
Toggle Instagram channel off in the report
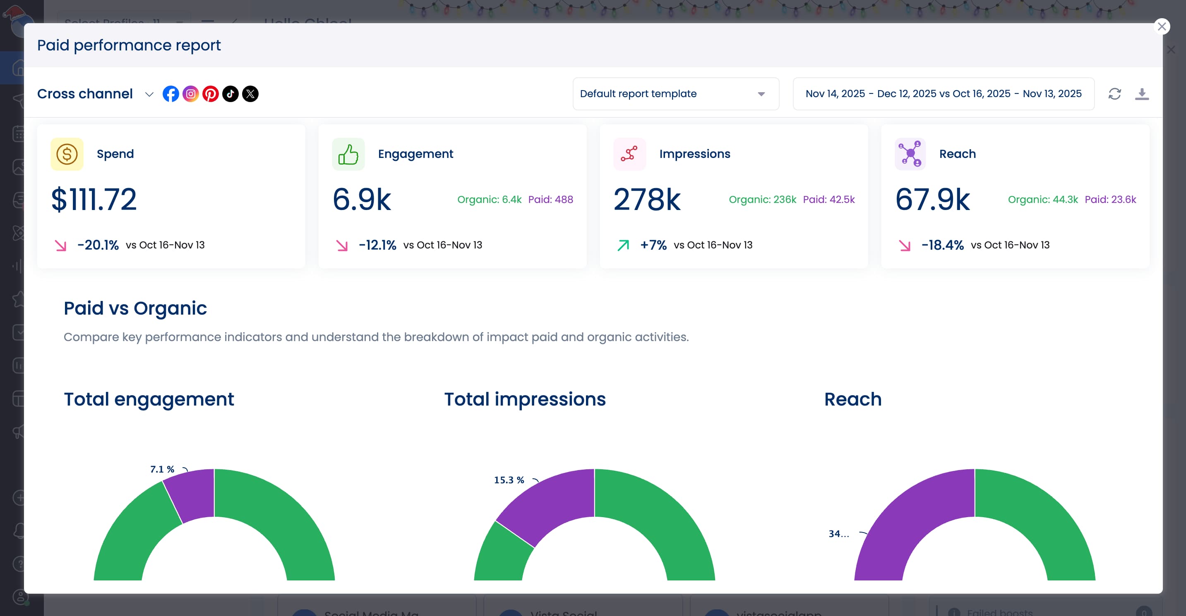191,94
